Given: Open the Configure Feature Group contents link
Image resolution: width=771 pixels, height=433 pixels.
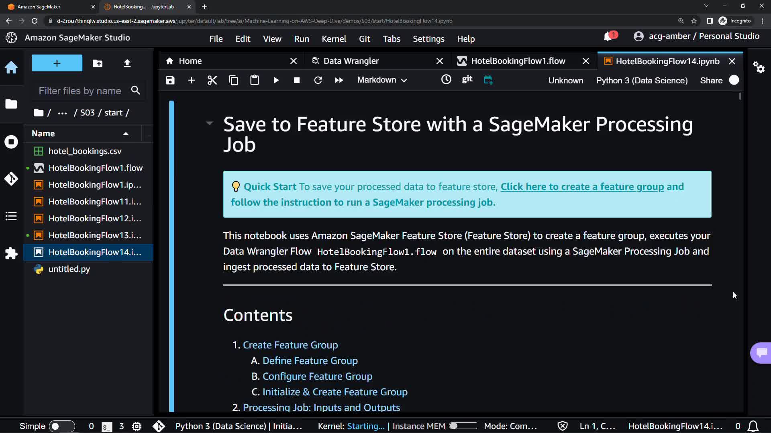Looking at the screenshot, I should pyautogui.click(x=317, y=376).
